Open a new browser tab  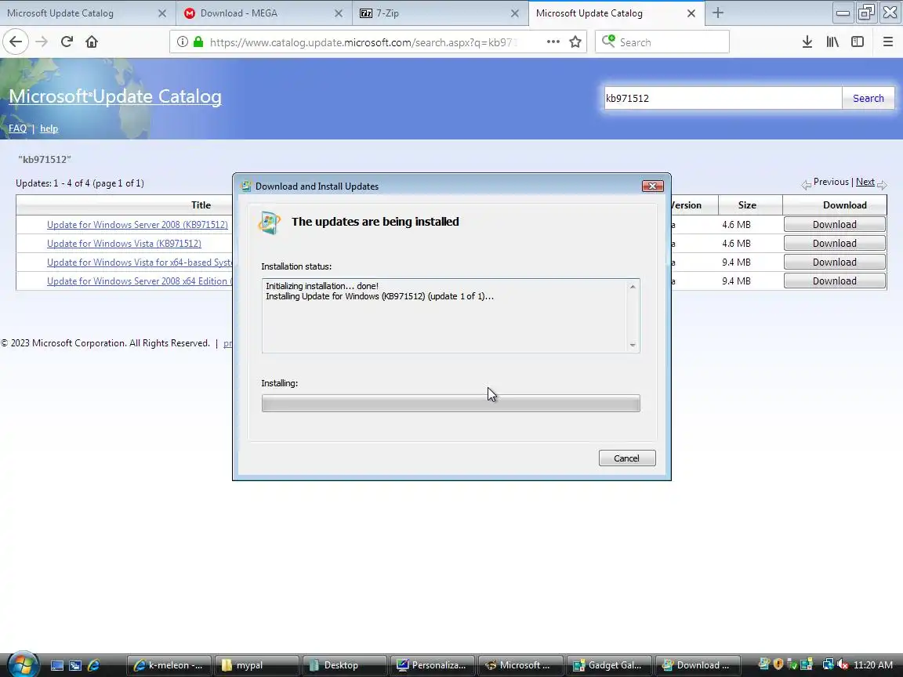[717, 13]
